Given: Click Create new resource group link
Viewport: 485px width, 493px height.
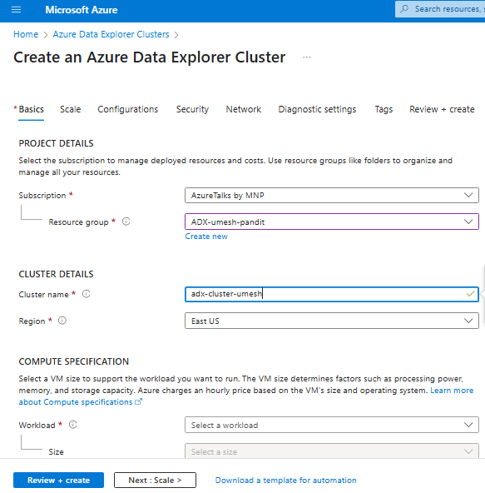Looking at the screenshot, I should [206, 237].
